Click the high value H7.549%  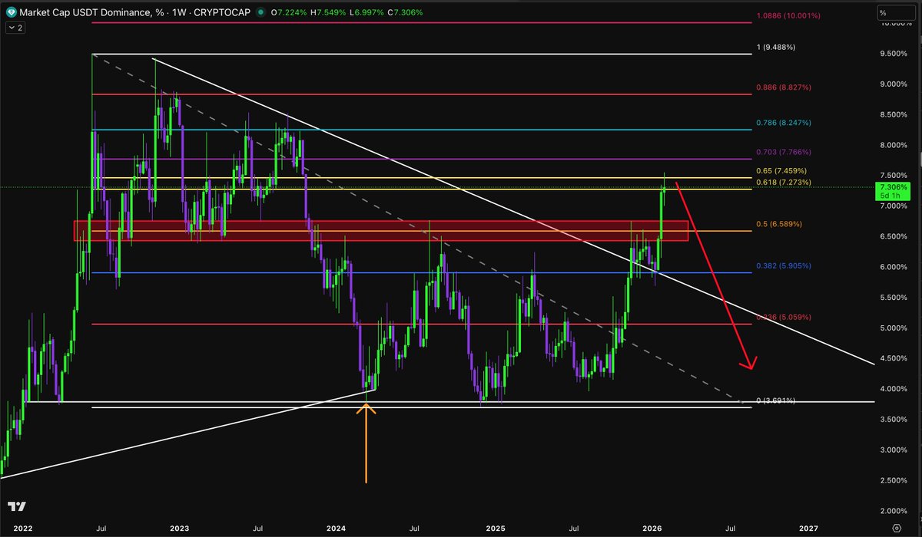coord(329,13)
